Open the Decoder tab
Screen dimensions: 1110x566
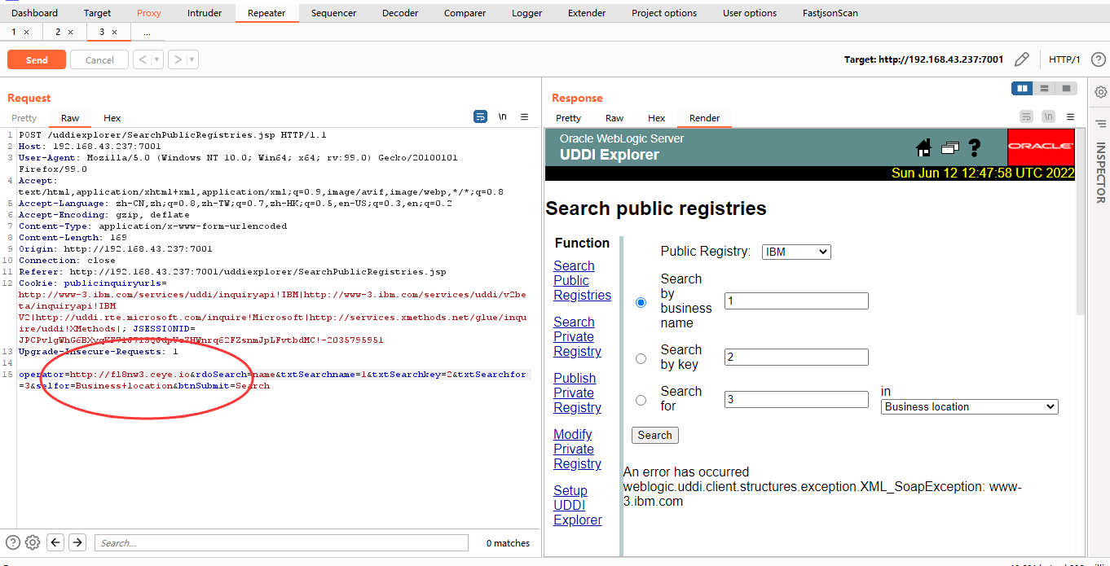[x=400, y=13]
